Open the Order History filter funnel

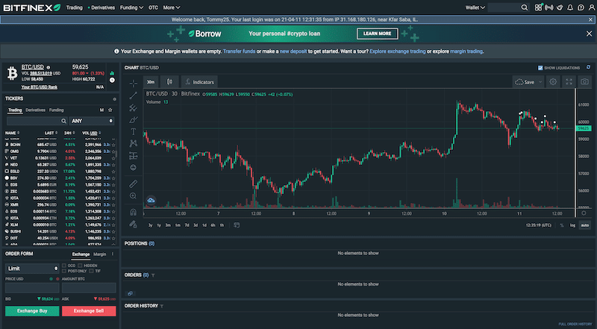point(162,306)
